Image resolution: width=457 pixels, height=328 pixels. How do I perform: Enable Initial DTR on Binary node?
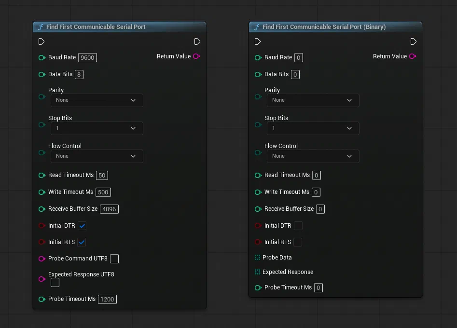point(298,226)
